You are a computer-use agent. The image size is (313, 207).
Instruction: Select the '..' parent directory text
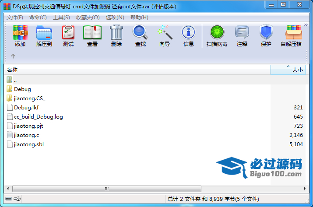[15, 81]
